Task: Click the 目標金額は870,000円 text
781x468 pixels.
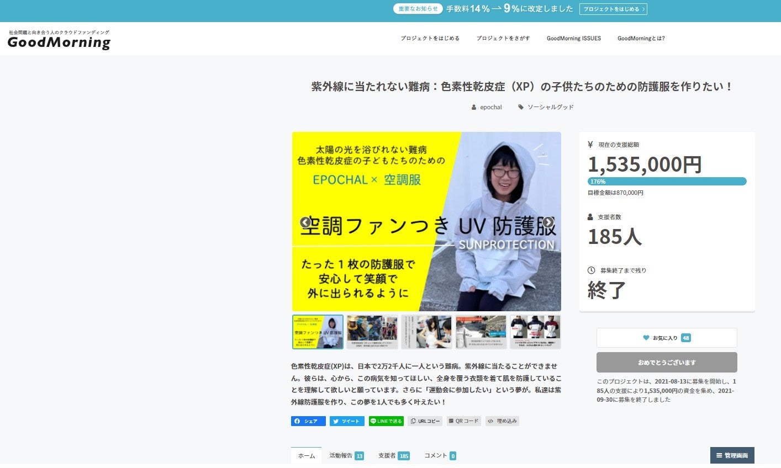Action: [615, 193]
